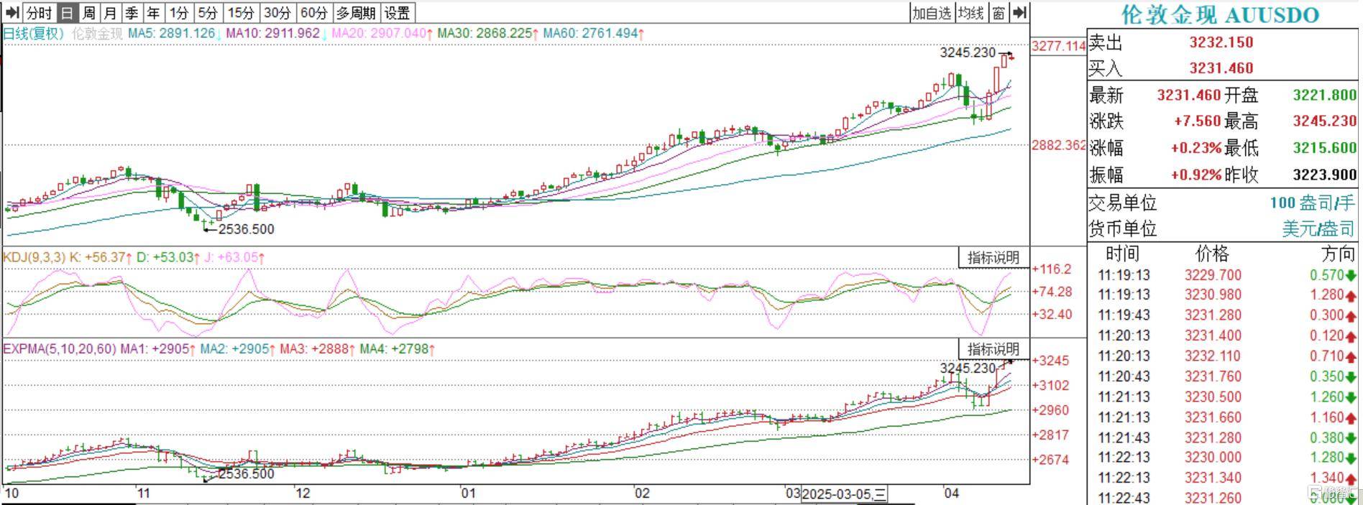Choose the 15分 period chart
Screen dimensions: 1363x505
point(240,13)
